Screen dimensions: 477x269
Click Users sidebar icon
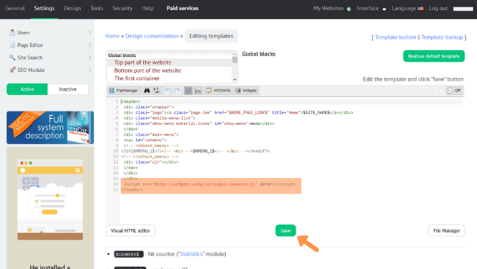coord(12,32)
